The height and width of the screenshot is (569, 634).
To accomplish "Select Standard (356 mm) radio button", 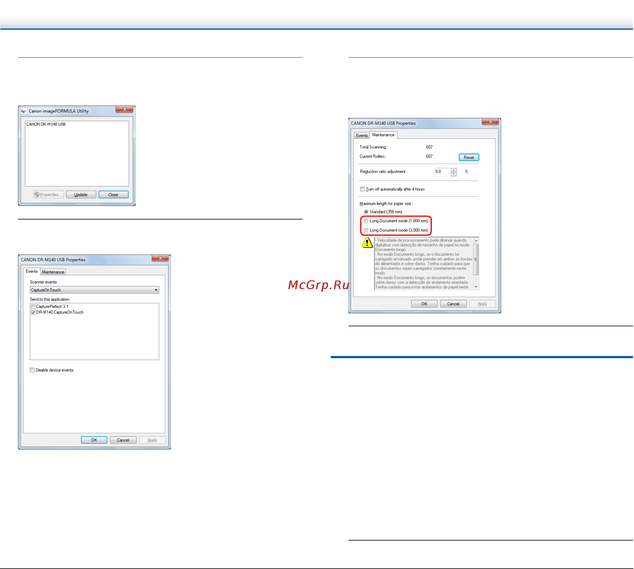I will click(x=366, y=212).
